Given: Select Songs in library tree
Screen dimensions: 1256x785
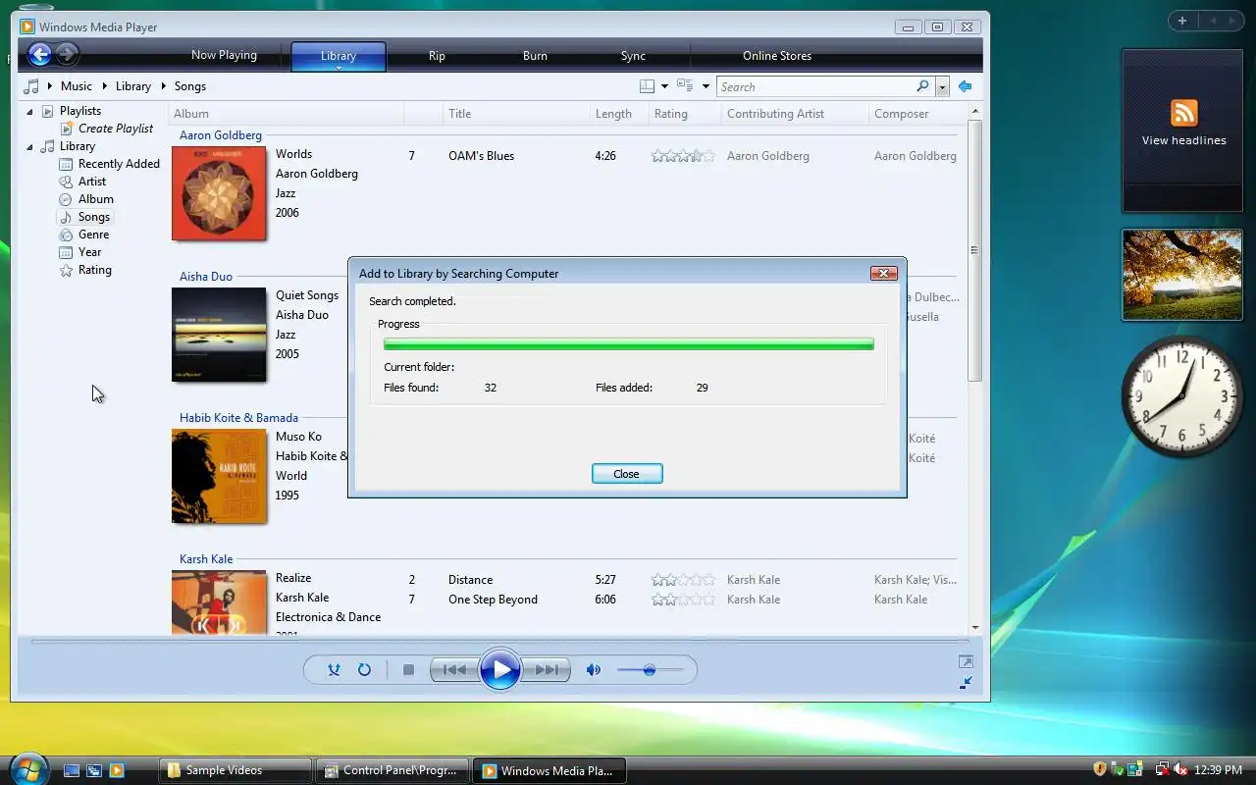Looking at the screenshot, I should tap(94, 217).
